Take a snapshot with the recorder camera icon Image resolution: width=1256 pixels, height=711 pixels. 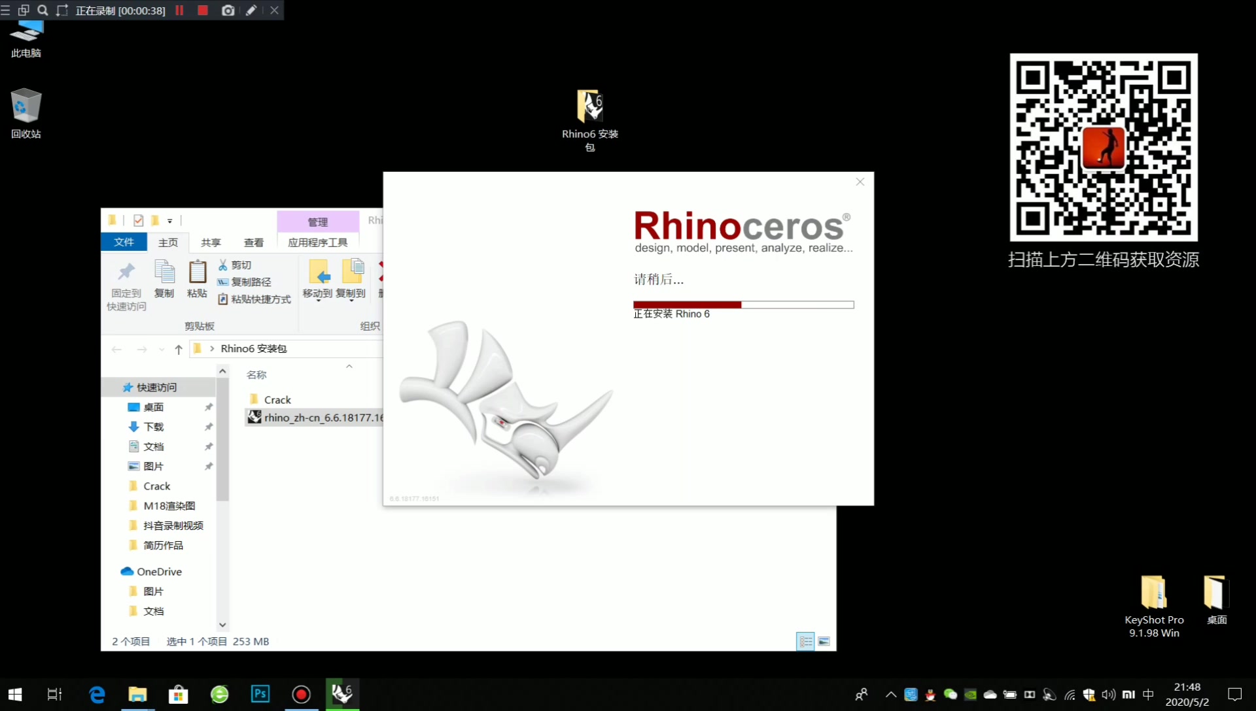click(x=228, y=10)
